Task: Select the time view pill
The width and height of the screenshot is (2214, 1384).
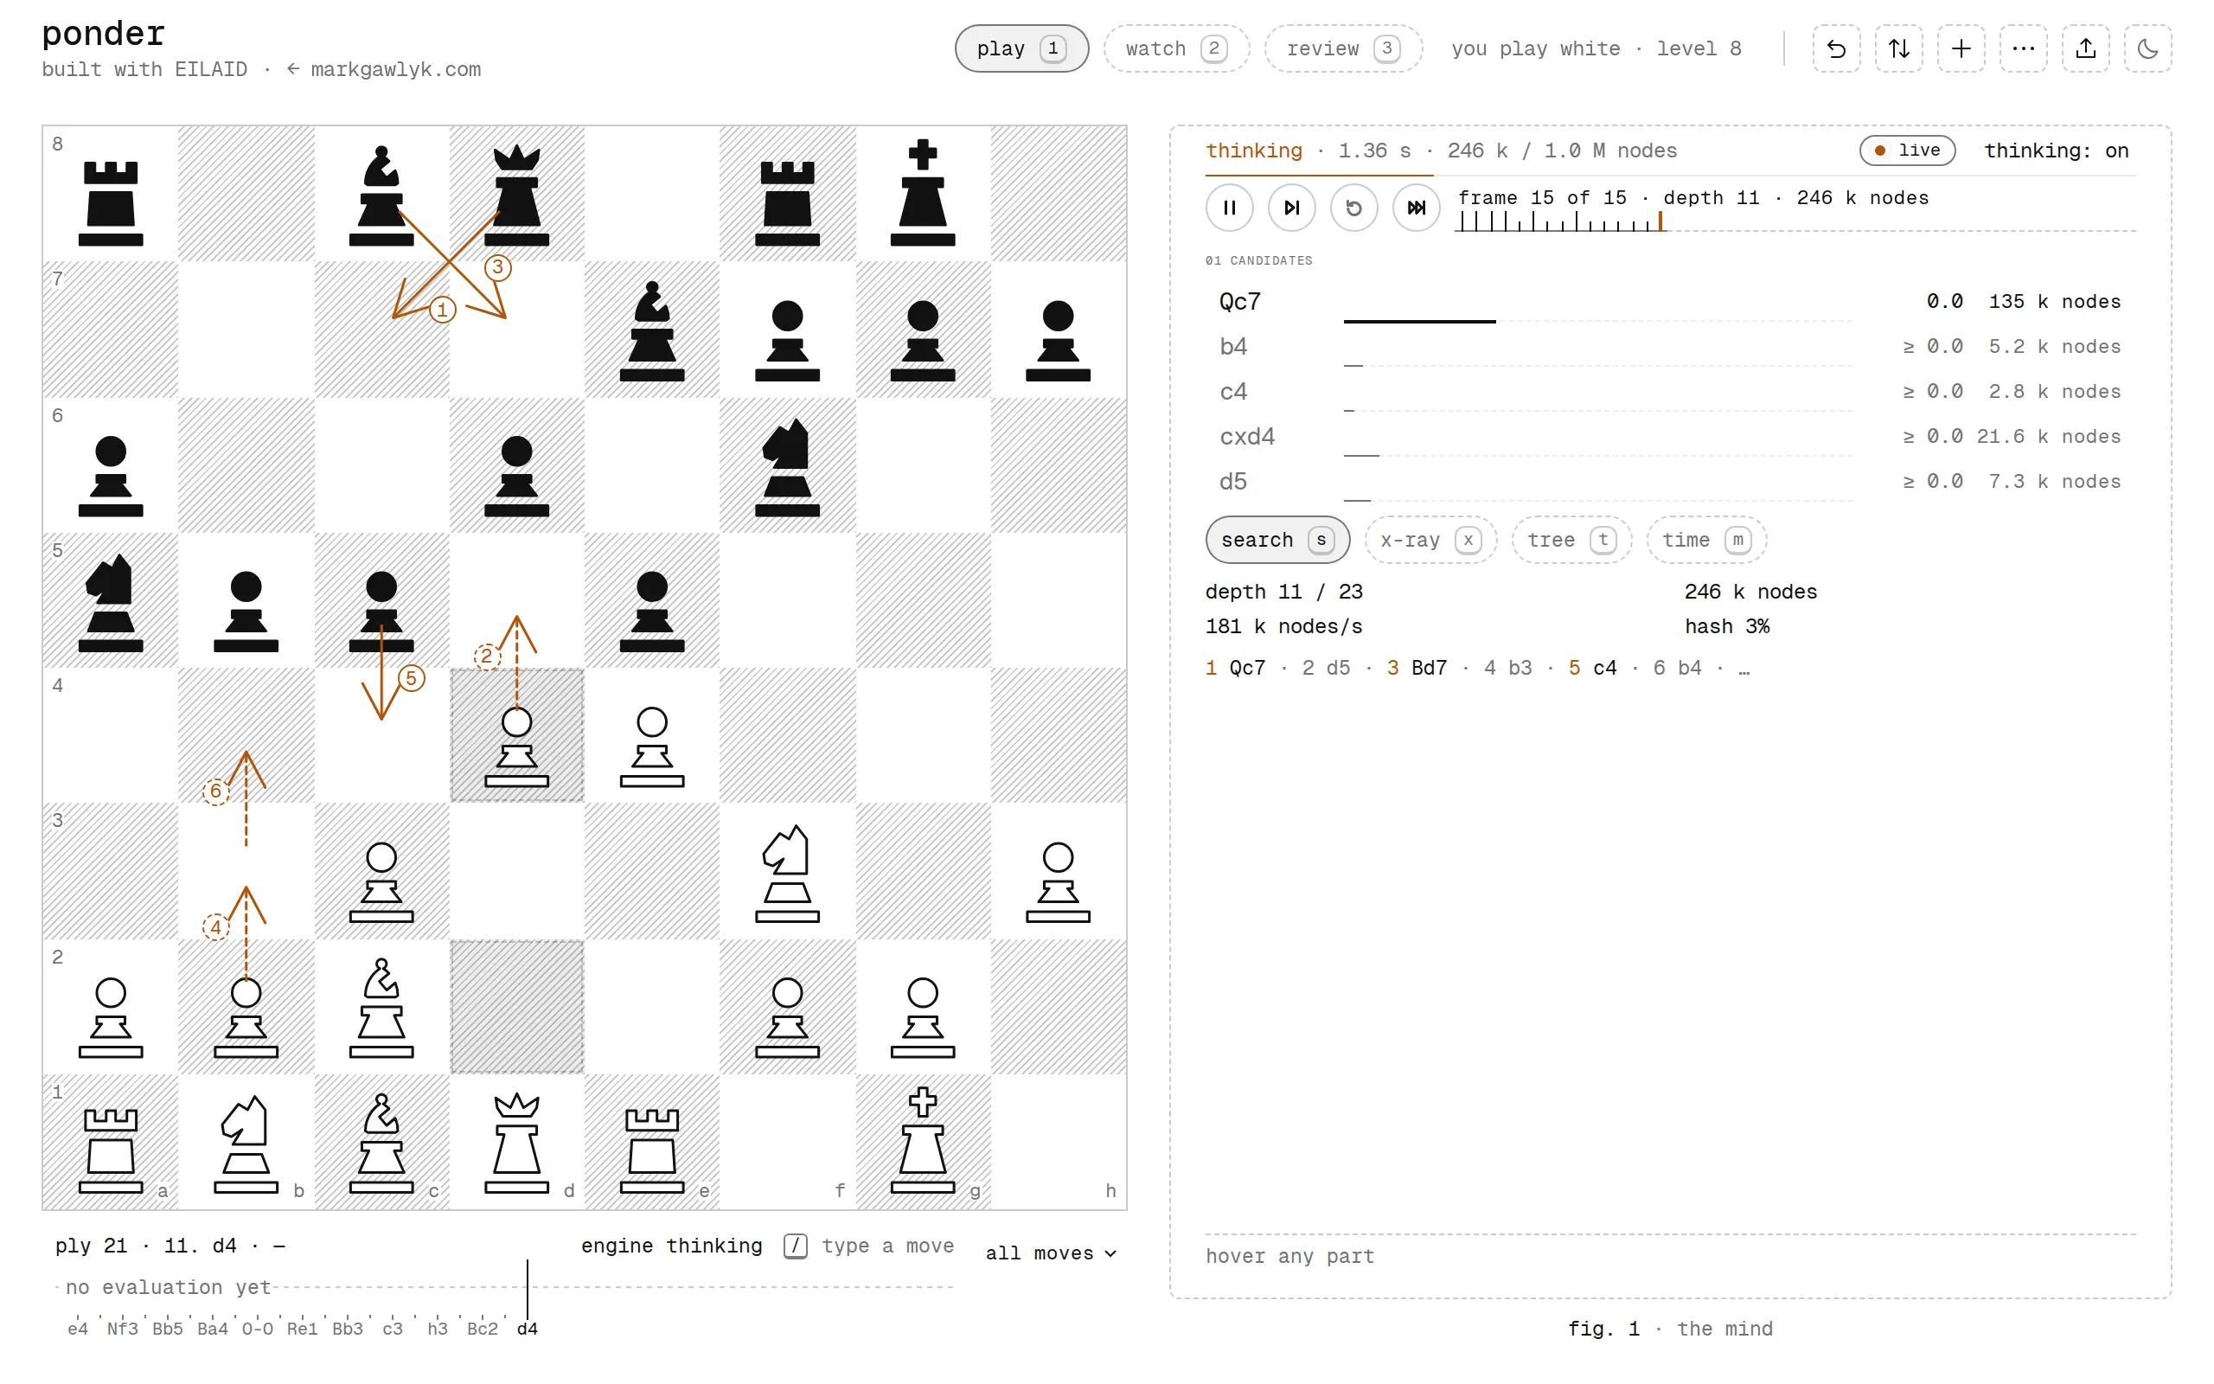Action: tap(1706, 540)
